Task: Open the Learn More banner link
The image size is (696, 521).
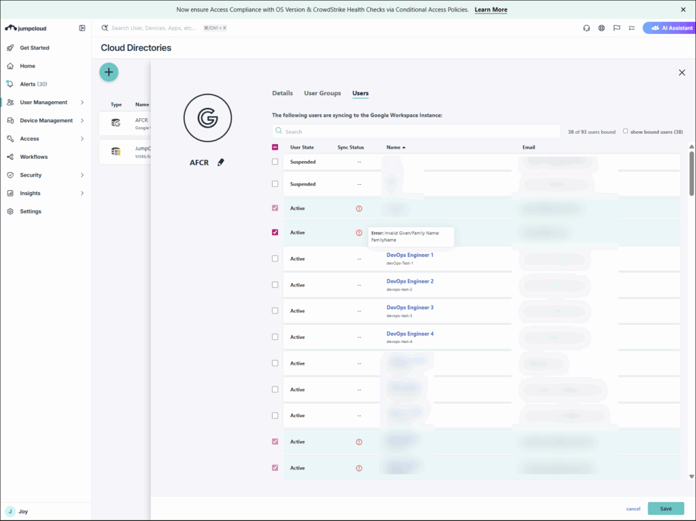Action: pos(491,10)
